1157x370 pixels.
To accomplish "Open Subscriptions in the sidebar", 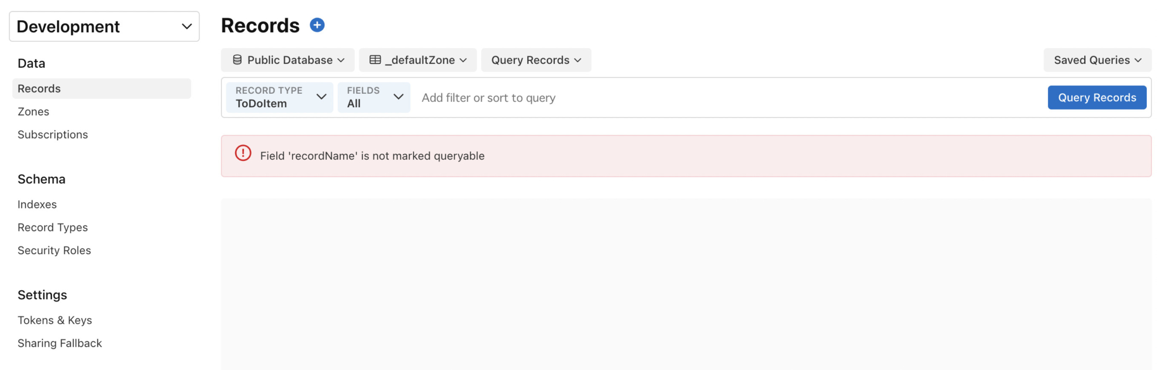I will 53,134.
